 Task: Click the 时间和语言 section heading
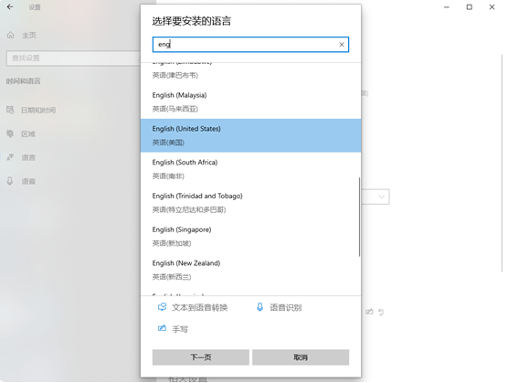(x=24, y=81)
